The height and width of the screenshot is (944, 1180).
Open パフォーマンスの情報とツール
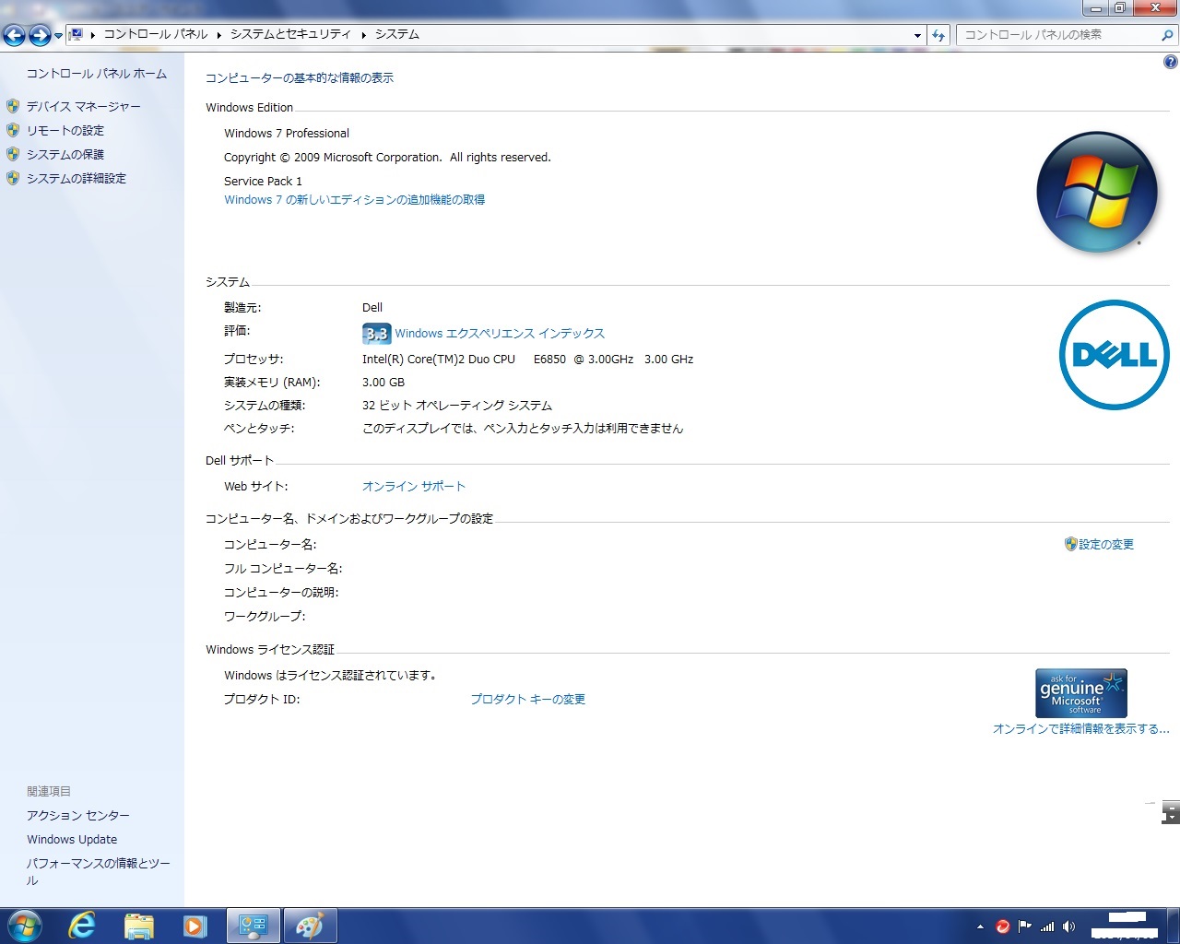coord(99,872)
